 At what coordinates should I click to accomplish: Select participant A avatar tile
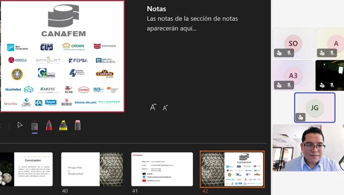click(x=330, y=43)
